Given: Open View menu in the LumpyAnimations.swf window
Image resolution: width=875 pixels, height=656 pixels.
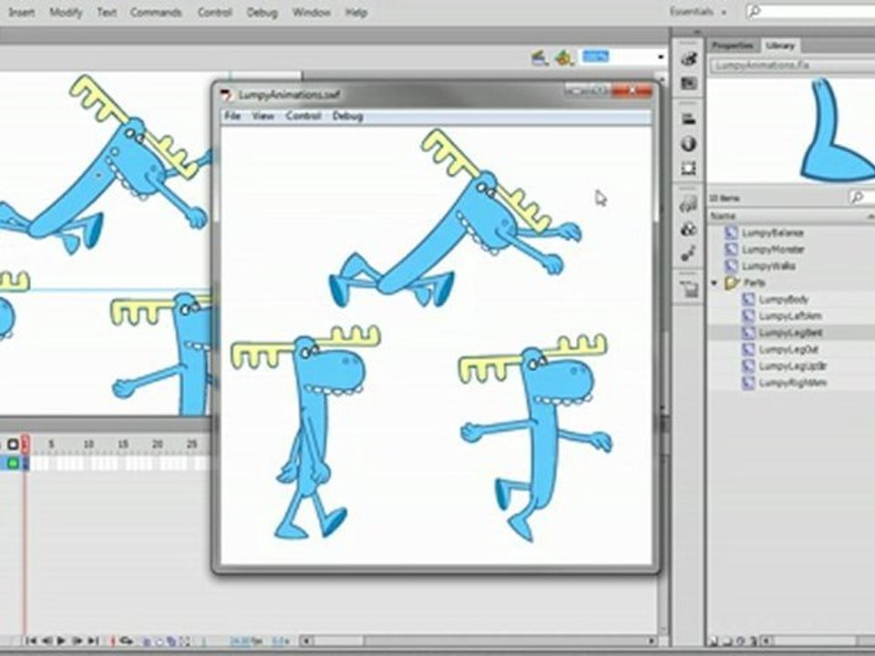Looking at the screenshot, I should point(262,116).
